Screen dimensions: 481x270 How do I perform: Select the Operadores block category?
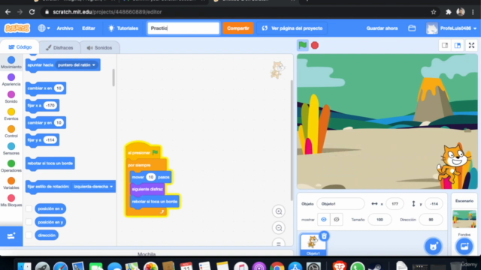11,166
